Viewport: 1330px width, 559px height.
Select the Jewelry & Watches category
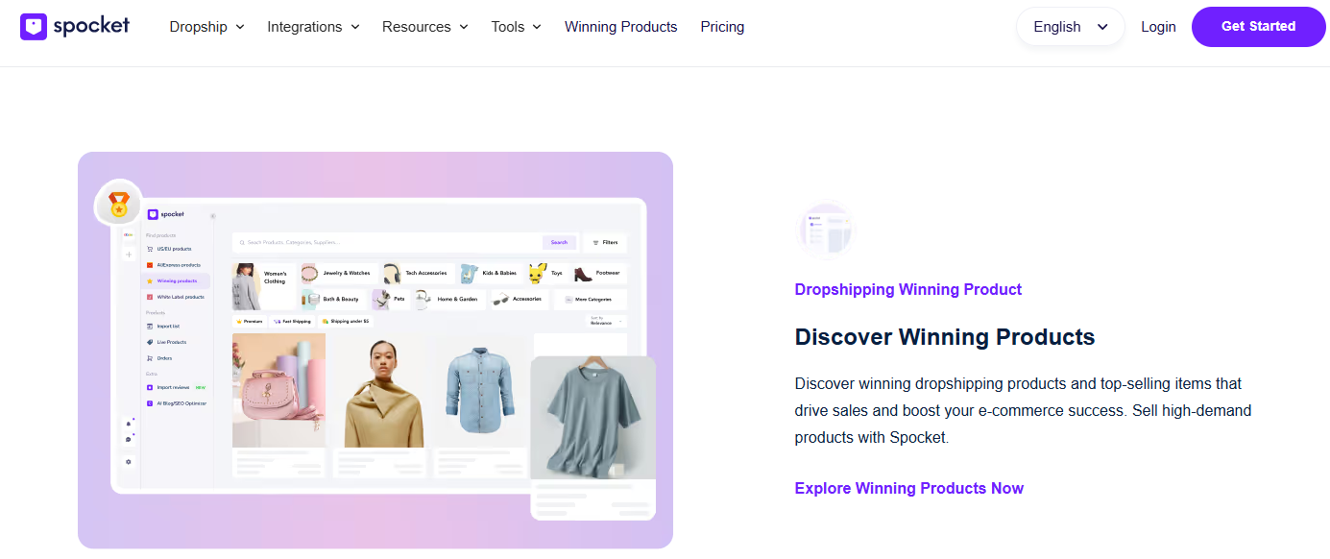click(338, 273)
